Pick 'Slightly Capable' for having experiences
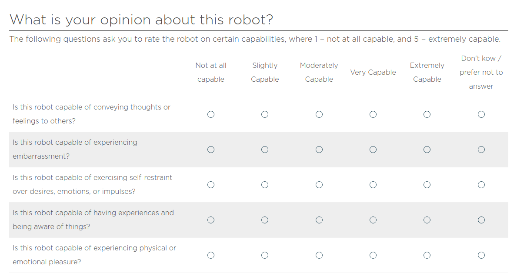 (265, 220)
